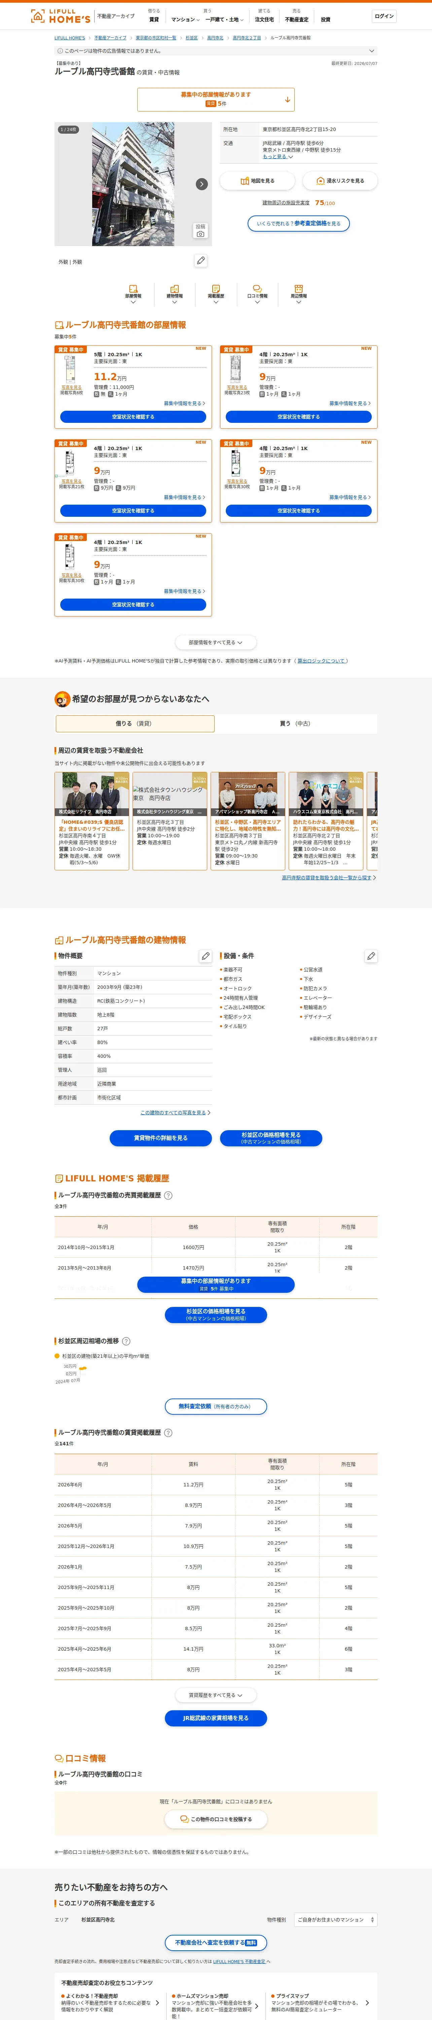Click 空室状況を確認する for 11.2万円 room

tap(133, 417)
